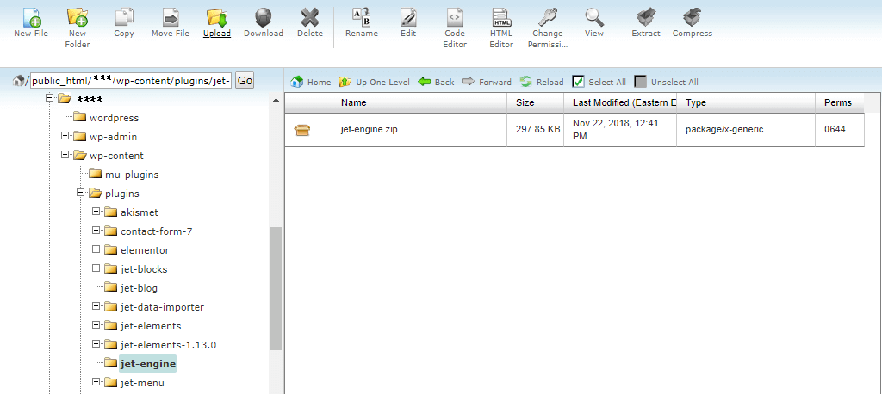
Task: Expand the jet-blocks folder
Action: point(96,268)
